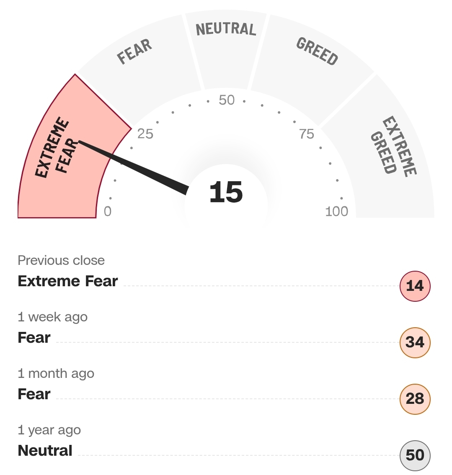Click the 0 tick label on the gauge

point(108,211)
